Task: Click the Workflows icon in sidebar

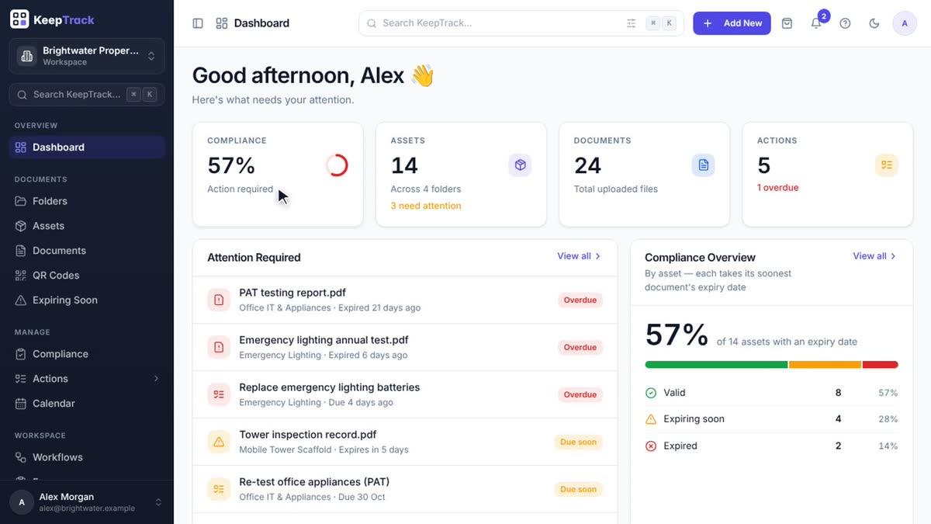Action: click(x=21, y=457)
